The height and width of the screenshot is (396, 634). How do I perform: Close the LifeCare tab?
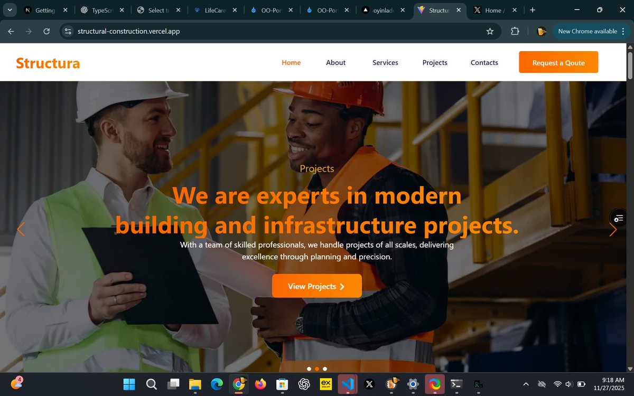[x=235, y=10]
